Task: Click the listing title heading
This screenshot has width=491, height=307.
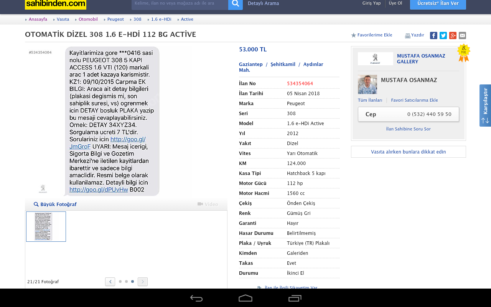Action: click(110, 35)
